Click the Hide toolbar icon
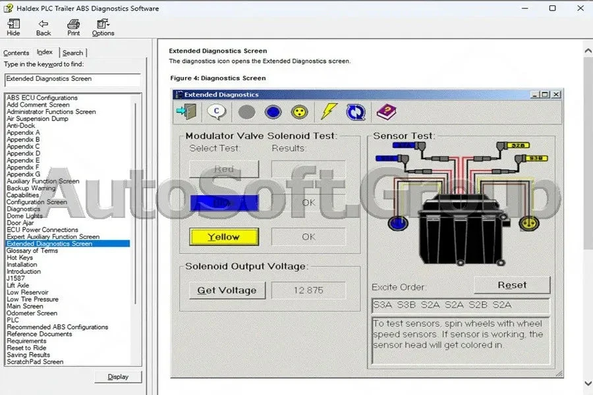The height and width of the screenshot is (395, 593). click(13, 27)
